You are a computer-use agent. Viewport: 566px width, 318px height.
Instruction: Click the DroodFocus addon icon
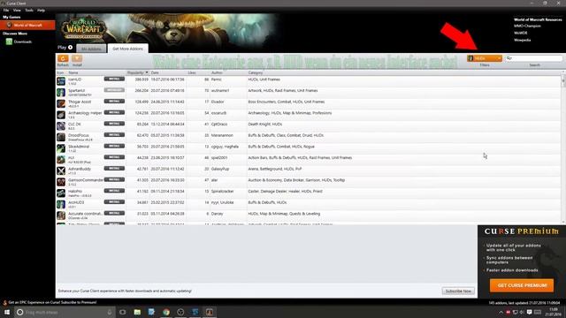tap(61, 137)
